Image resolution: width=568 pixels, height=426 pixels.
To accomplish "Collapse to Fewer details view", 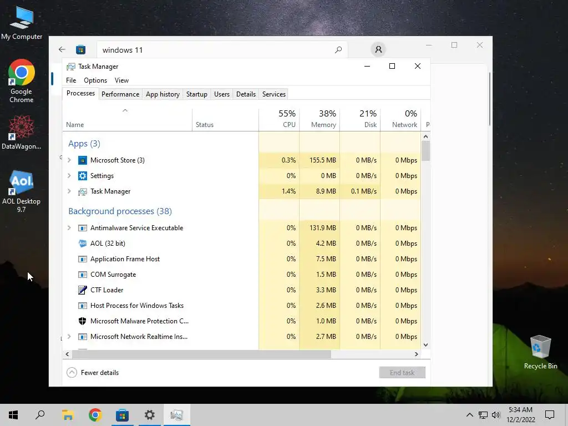I will click(93, 372).
